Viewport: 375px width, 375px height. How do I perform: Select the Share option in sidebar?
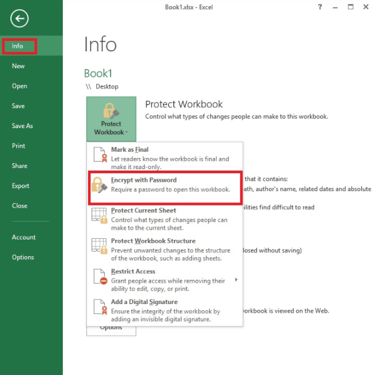(x=20, y=166)
